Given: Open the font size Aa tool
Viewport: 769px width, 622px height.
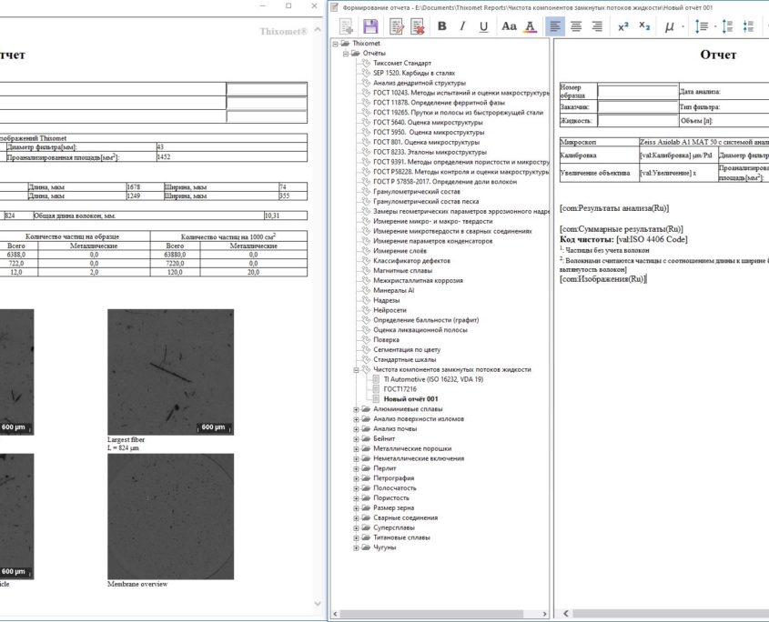Looking at the screenshot, I should (509, 26).
